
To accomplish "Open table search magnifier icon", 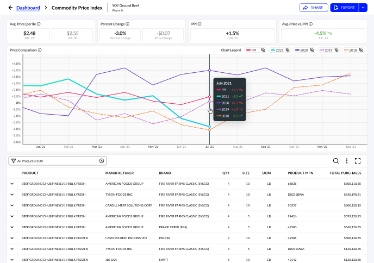I will pyautogui.click(x=336, y=161).
